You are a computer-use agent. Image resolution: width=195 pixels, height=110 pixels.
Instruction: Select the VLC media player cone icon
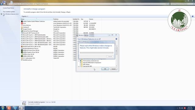22,58
